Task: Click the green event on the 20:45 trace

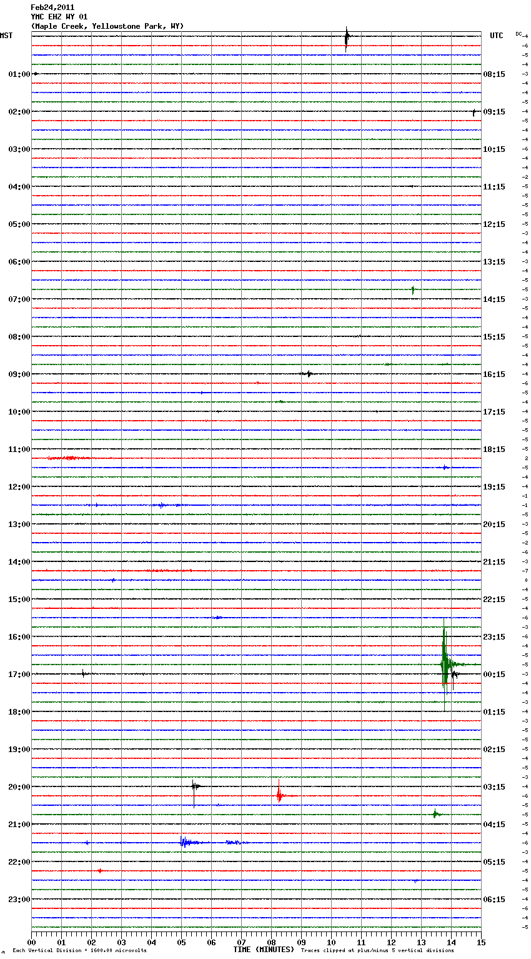Action: pos(435,814)
